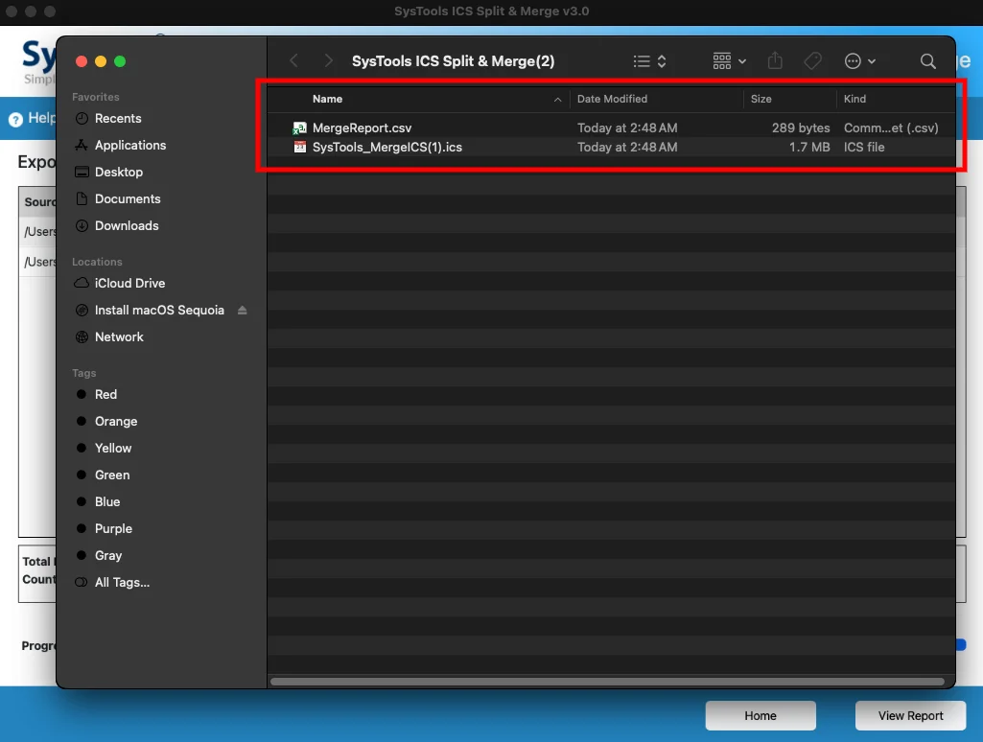Image resolution: width=983 pixels, height=742 pixels.
Task: Click the ICS file kind cell
Action: click(864, 148)
